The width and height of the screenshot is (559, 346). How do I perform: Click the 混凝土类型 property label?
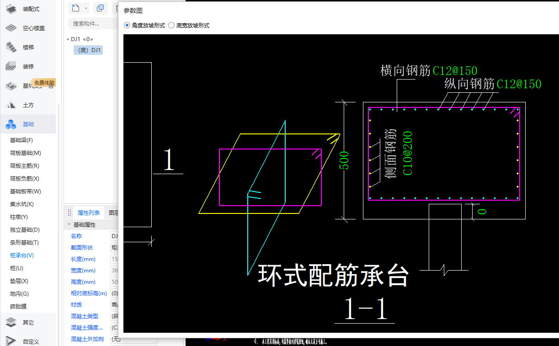pyautogui.click(x=85, y=316)
